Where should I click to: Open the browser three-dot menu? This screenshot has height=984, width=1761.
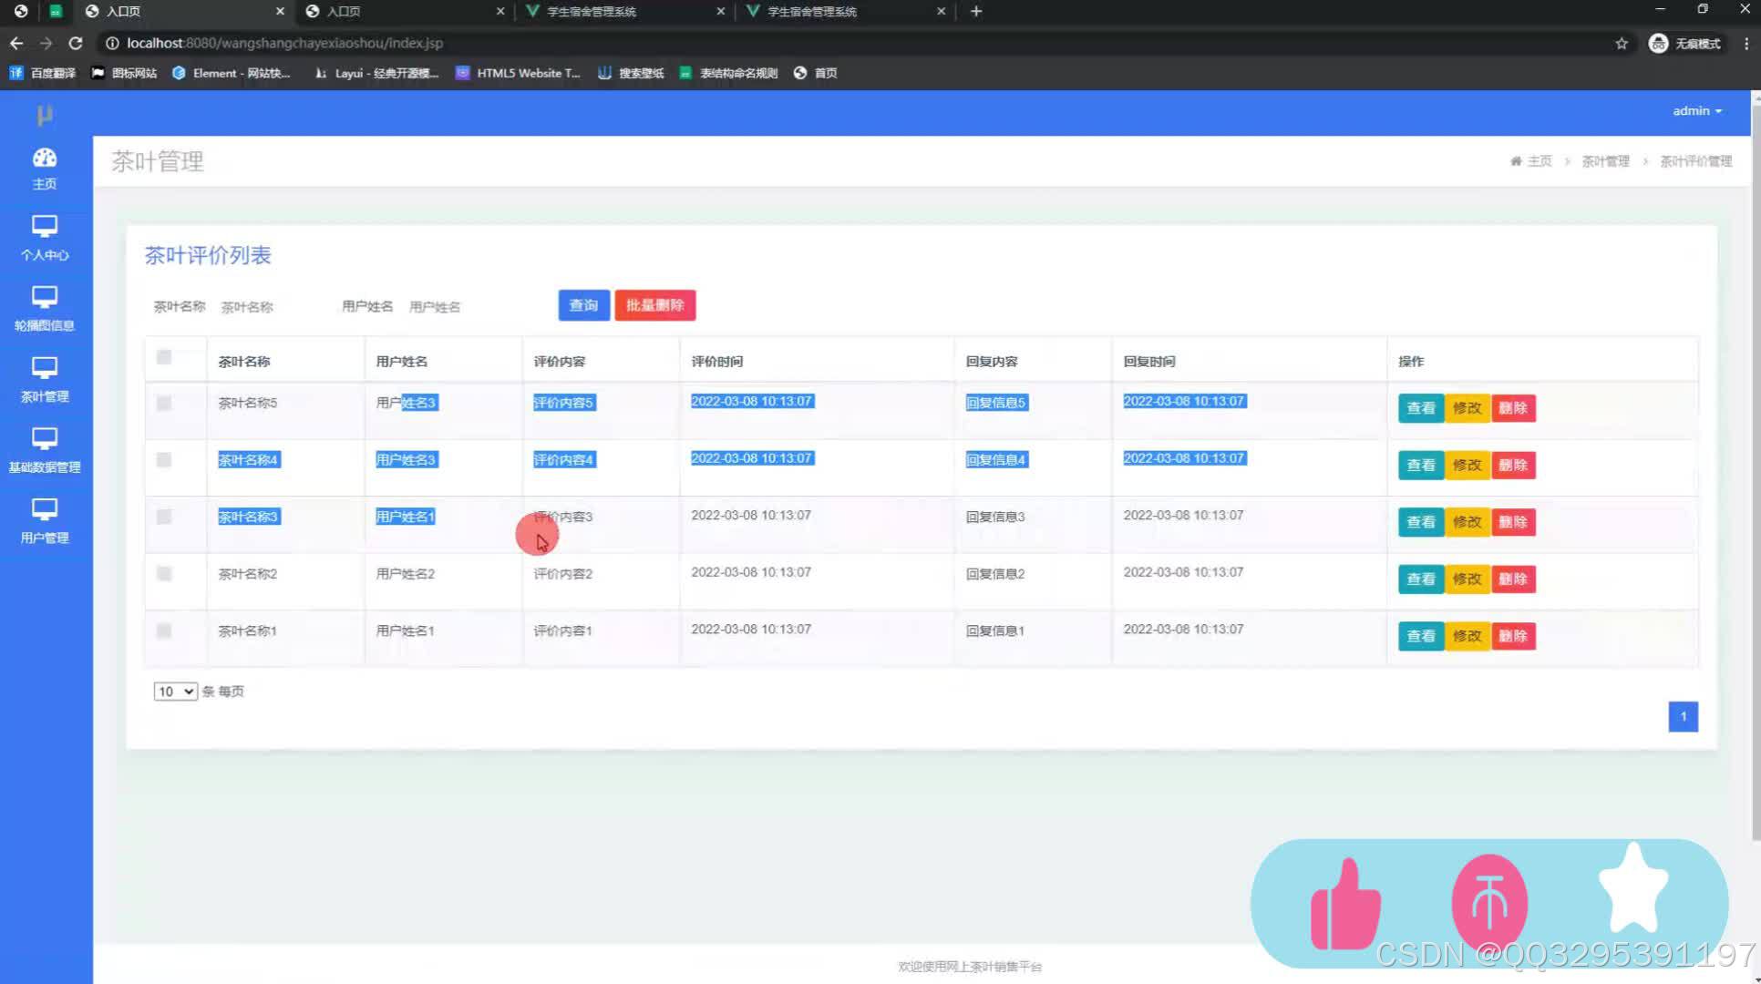point(1746,43)
